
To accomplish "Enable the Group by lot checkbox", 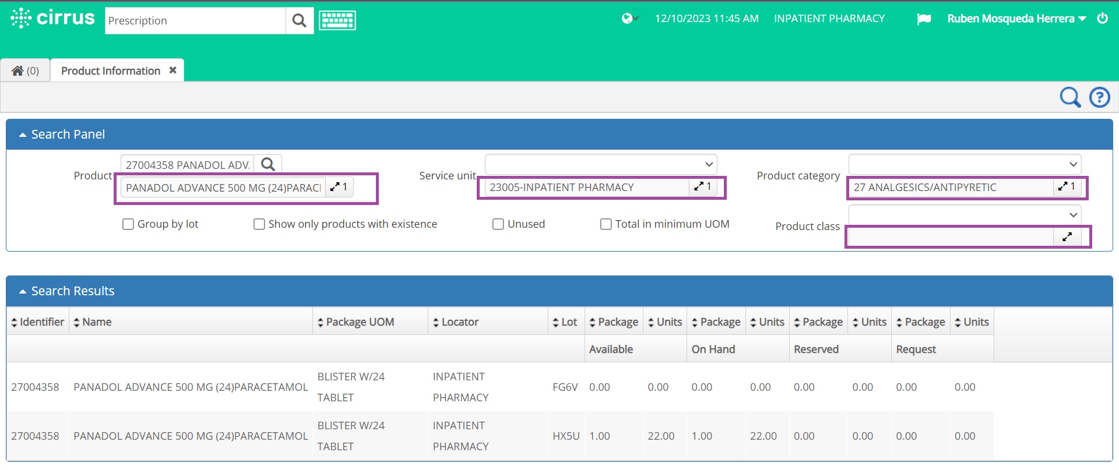I will tap(128, 224).
